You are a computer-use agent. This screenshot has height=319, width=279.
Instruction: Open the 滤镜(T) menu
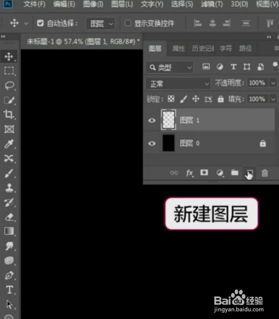(x=212, y=4)
